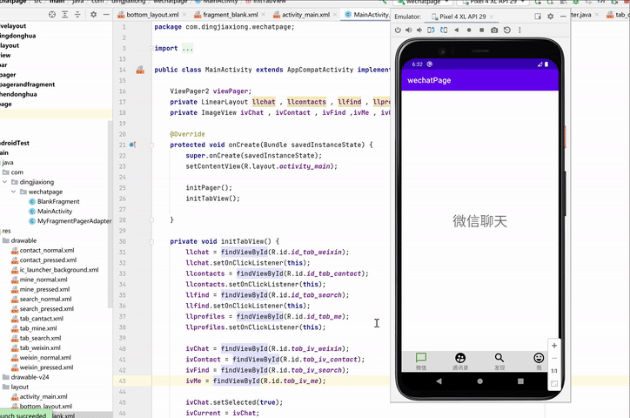Click the emulator toolbar overview square
The height and width of the screenshot is (418, 630).
[x=481, y=30]
